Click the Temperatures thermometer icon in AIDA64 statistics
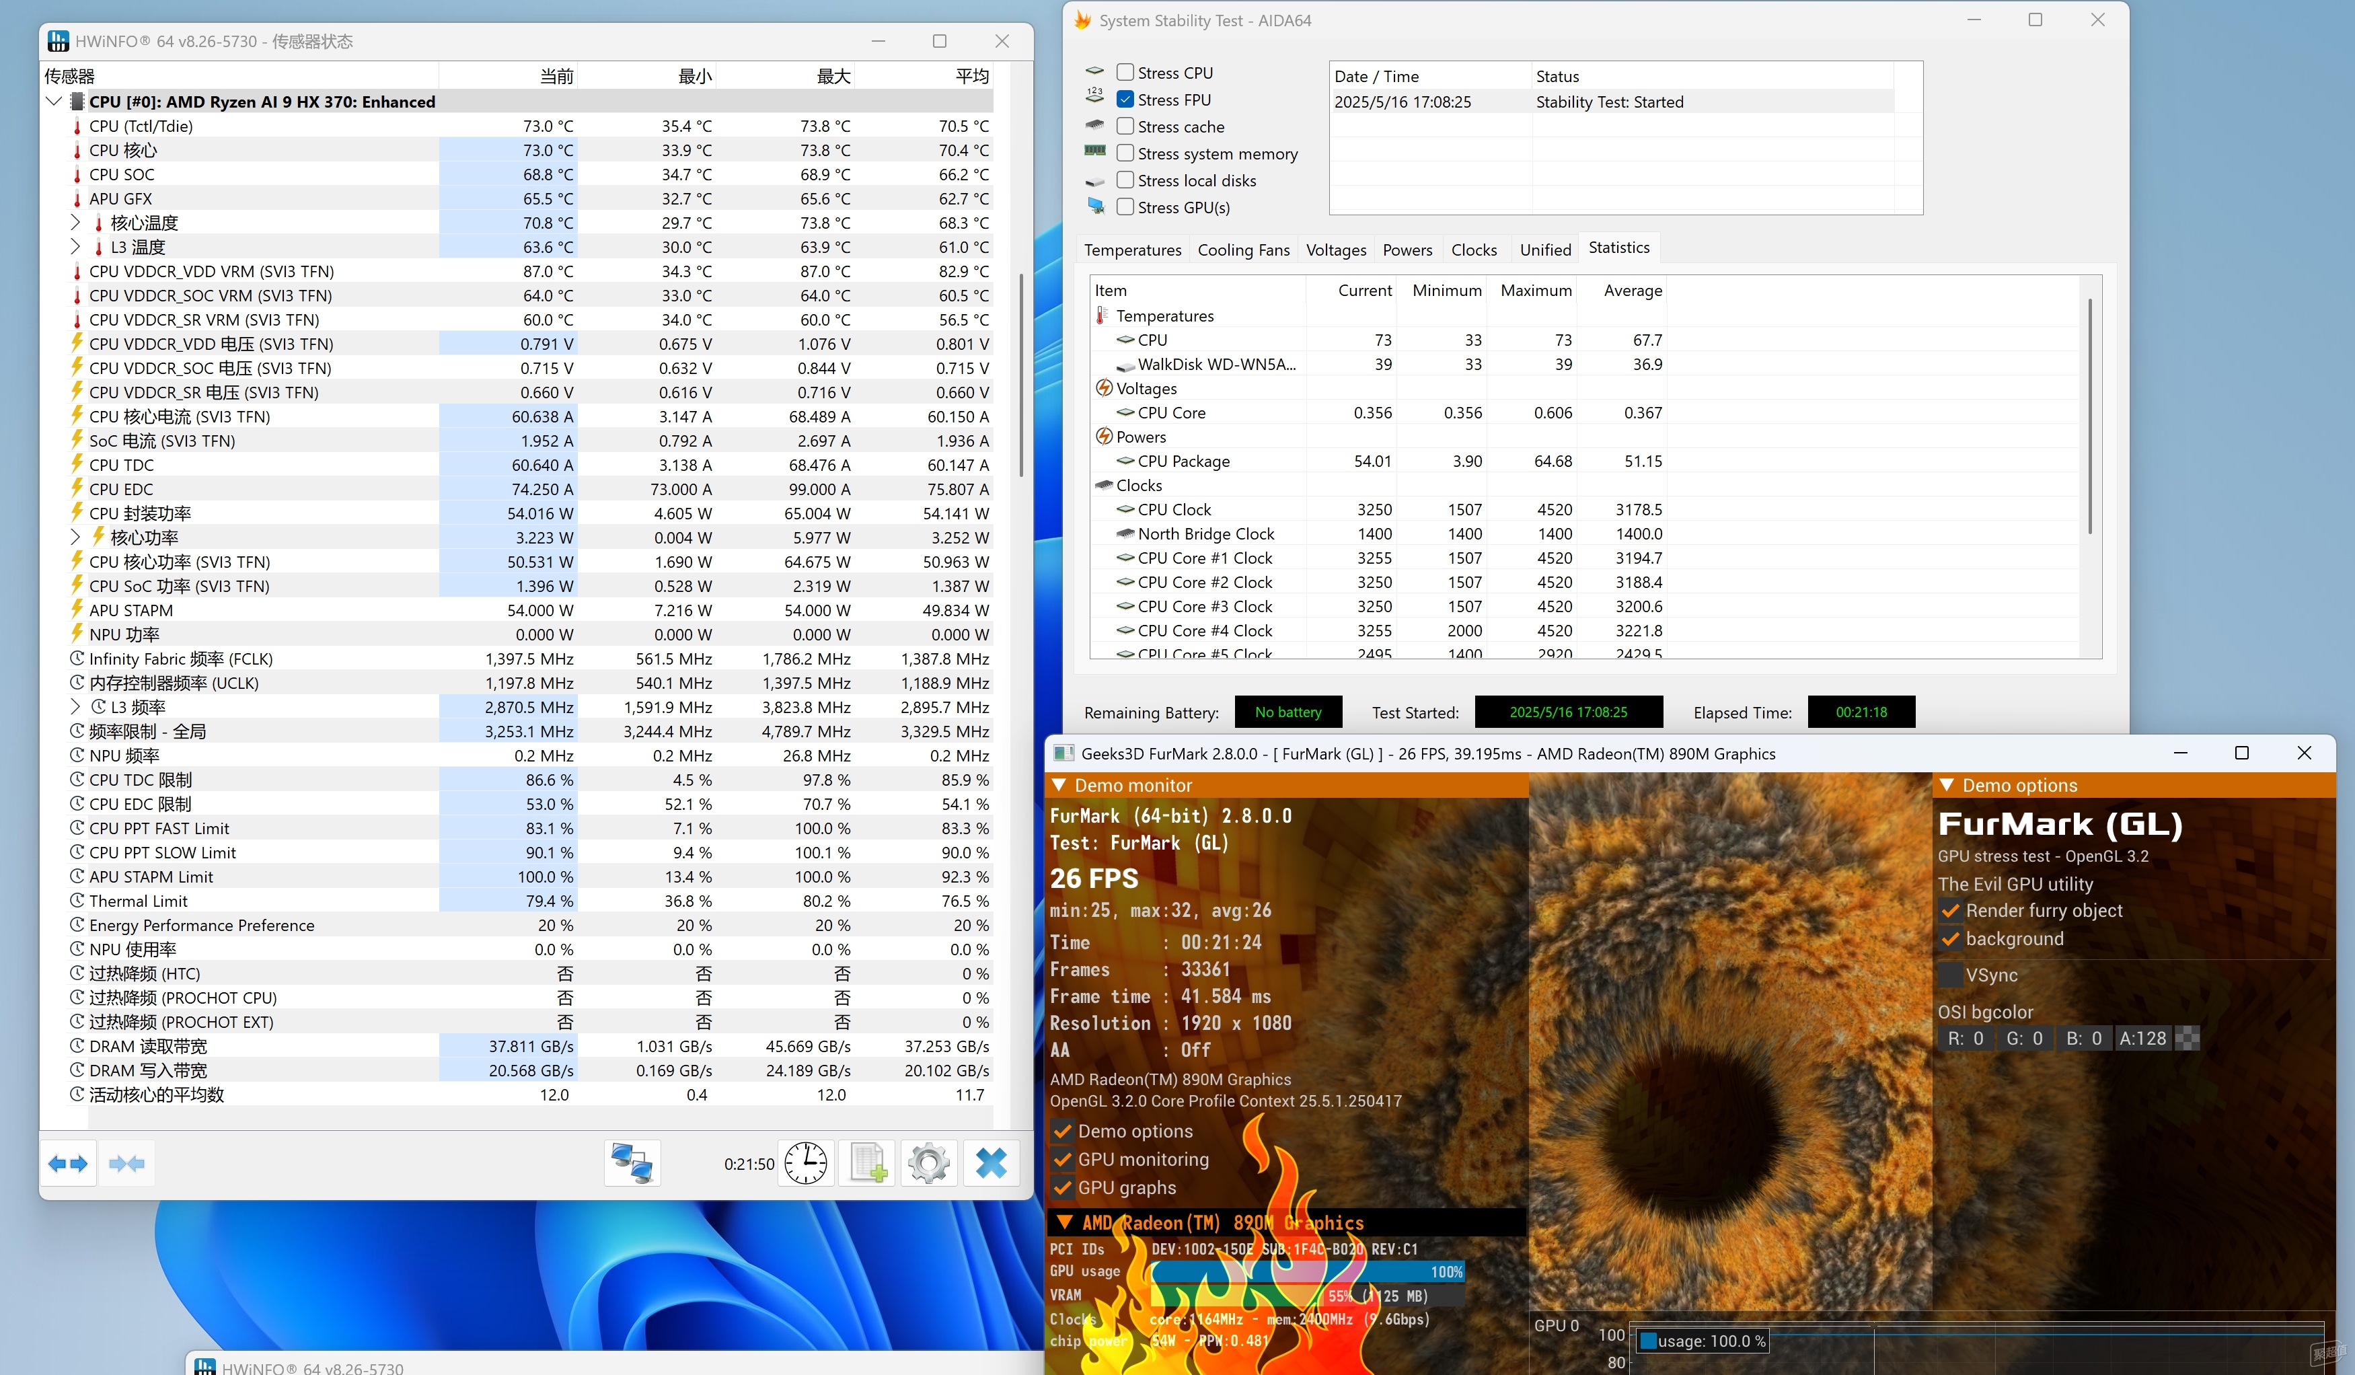Screen dimensions: 2355x1375 click(1102, 316)
